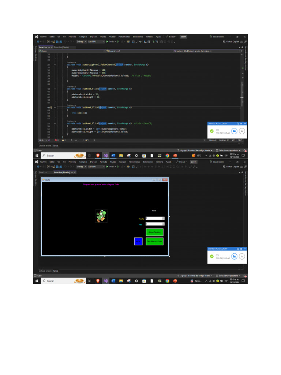Open Brave browser from taskbar under code editor
Screen dimensions: 281x375
(x=98, y=156)
